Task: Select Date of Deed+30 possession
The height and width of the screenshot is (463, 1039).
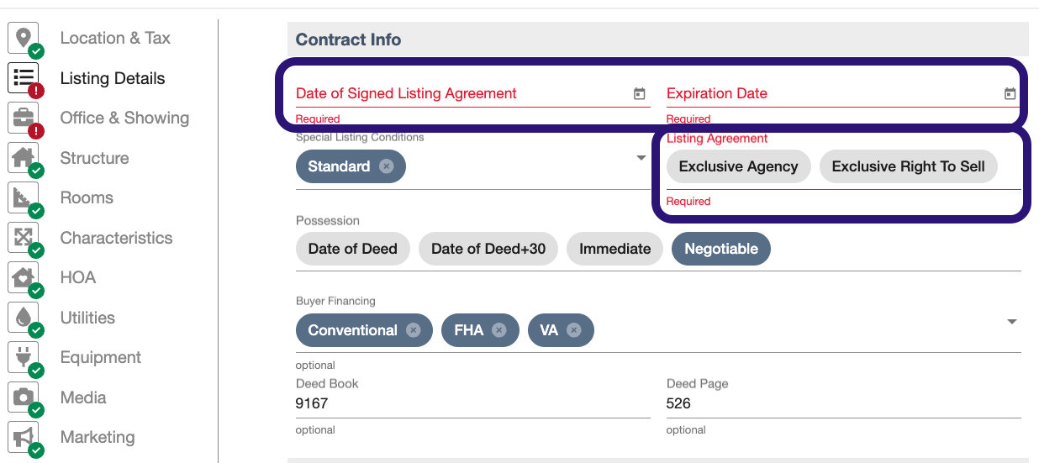Action: coord(488,249)
